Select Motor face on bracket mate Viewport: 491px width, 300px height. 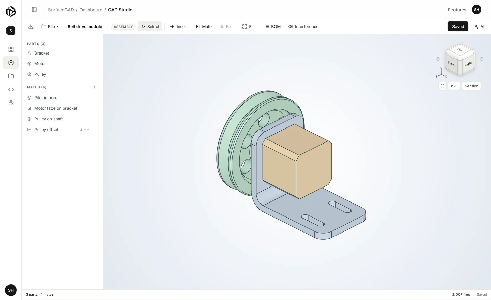[x=62, y=108]
